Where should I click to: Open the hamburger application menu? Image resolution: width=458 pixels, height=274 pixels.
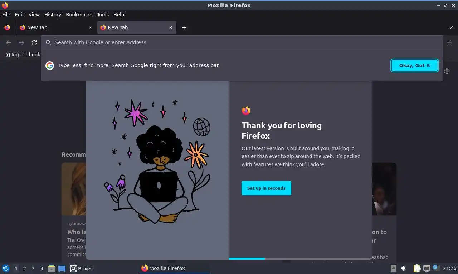pos(449,42)
